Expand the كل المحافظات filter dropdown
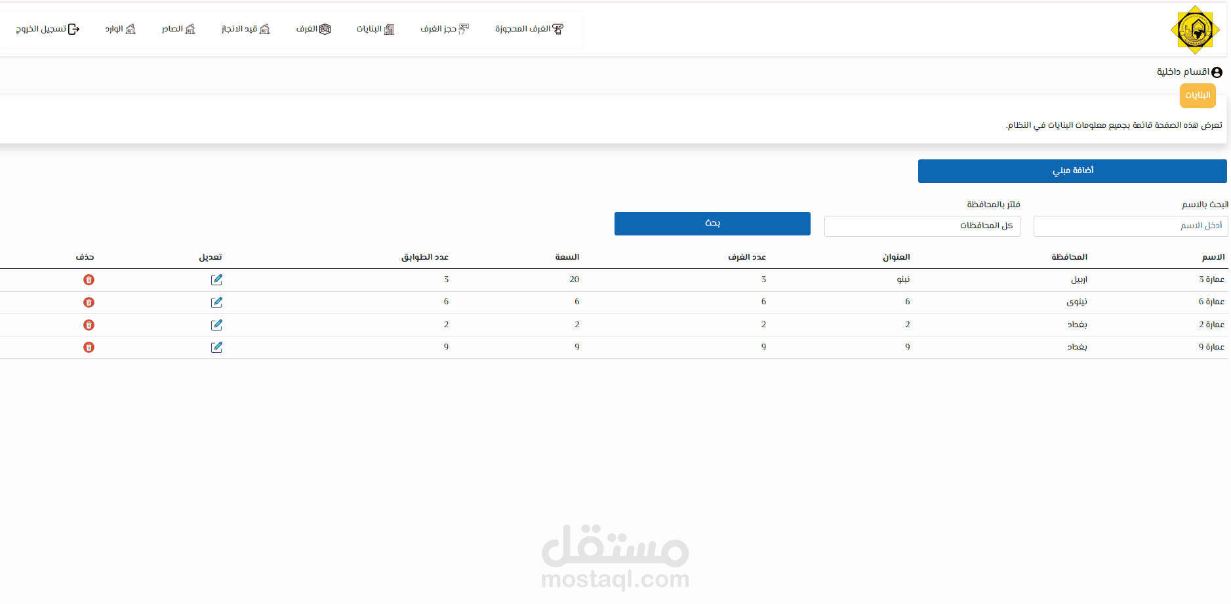 click(x=922, y=226)
